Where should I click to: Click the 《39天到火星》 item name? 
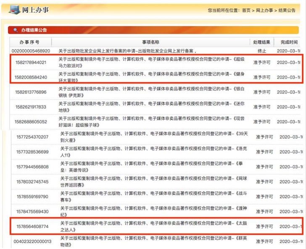pyautogui.click(x=154, y=137)
